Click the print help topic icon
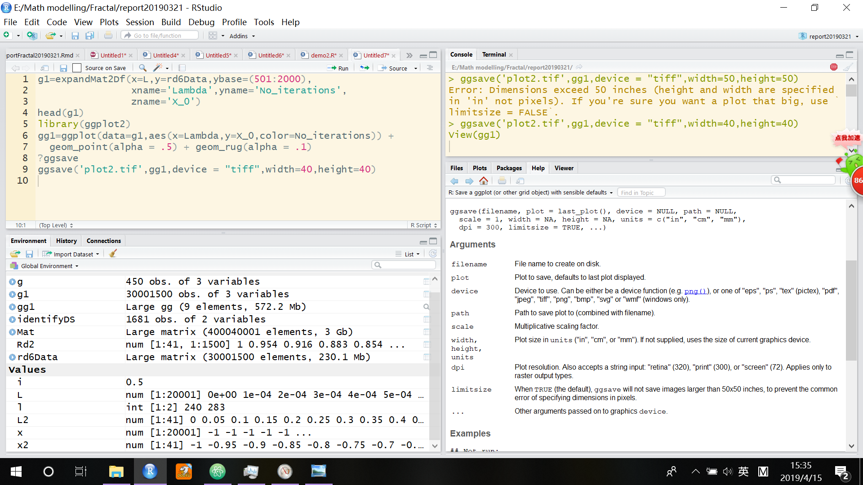The width and height of the screenshot is (863, 485). click(x=502, y=181)
